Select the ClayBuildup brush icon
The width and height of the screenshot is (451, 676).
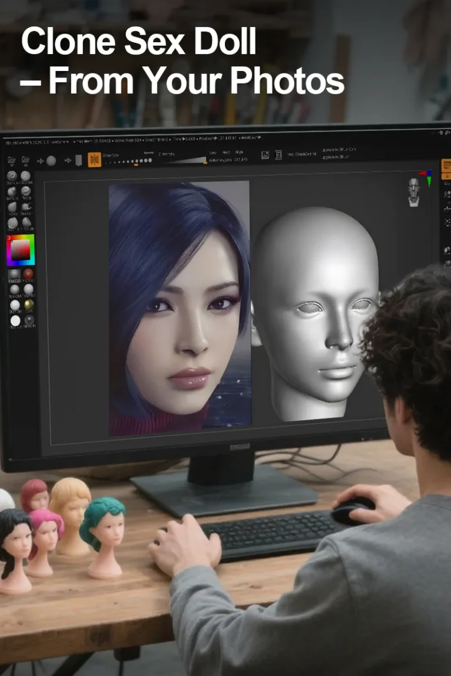coord(25,176)
